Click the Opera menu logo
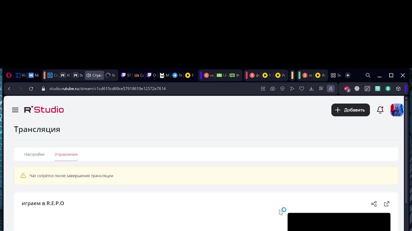 click(x=9, y=75)
